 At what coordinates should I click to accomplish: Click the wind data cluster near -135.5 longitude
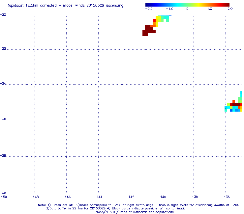coord(233,101)
